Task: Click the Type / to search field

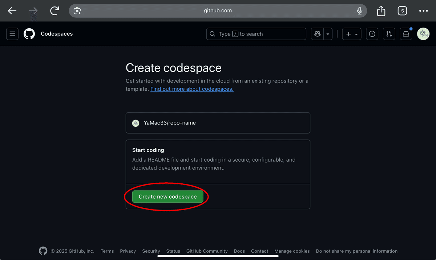Action: [x=256, y=34]
